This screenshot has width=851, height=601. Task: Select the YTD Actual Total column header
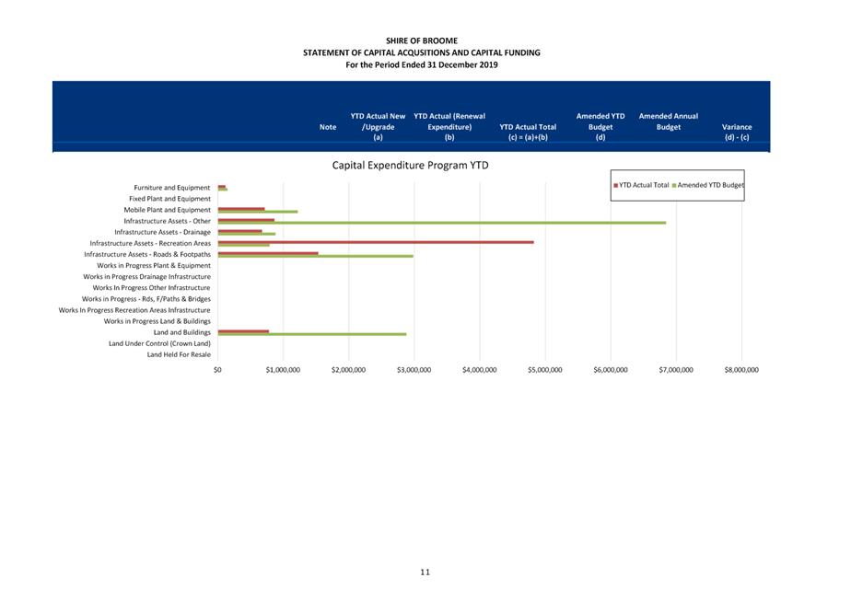point(527,132)
